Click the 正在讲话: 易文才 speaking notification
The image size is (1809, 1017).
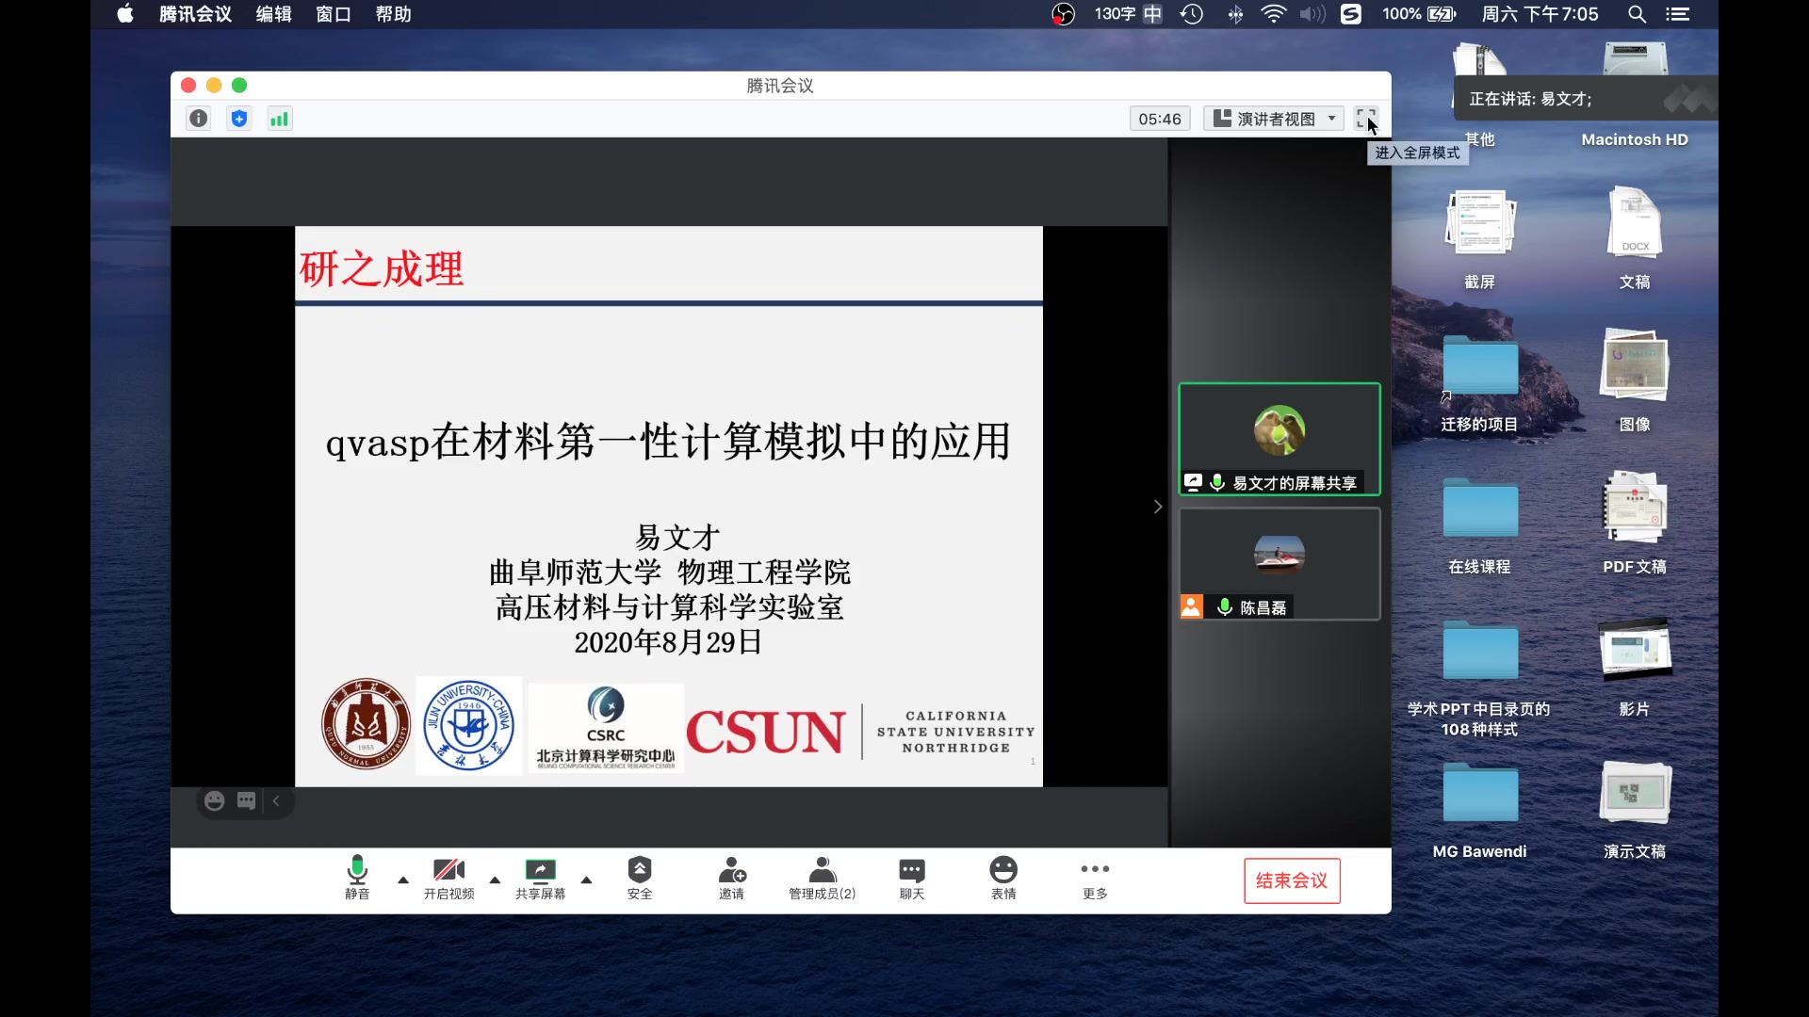[x=1585, y=99]
